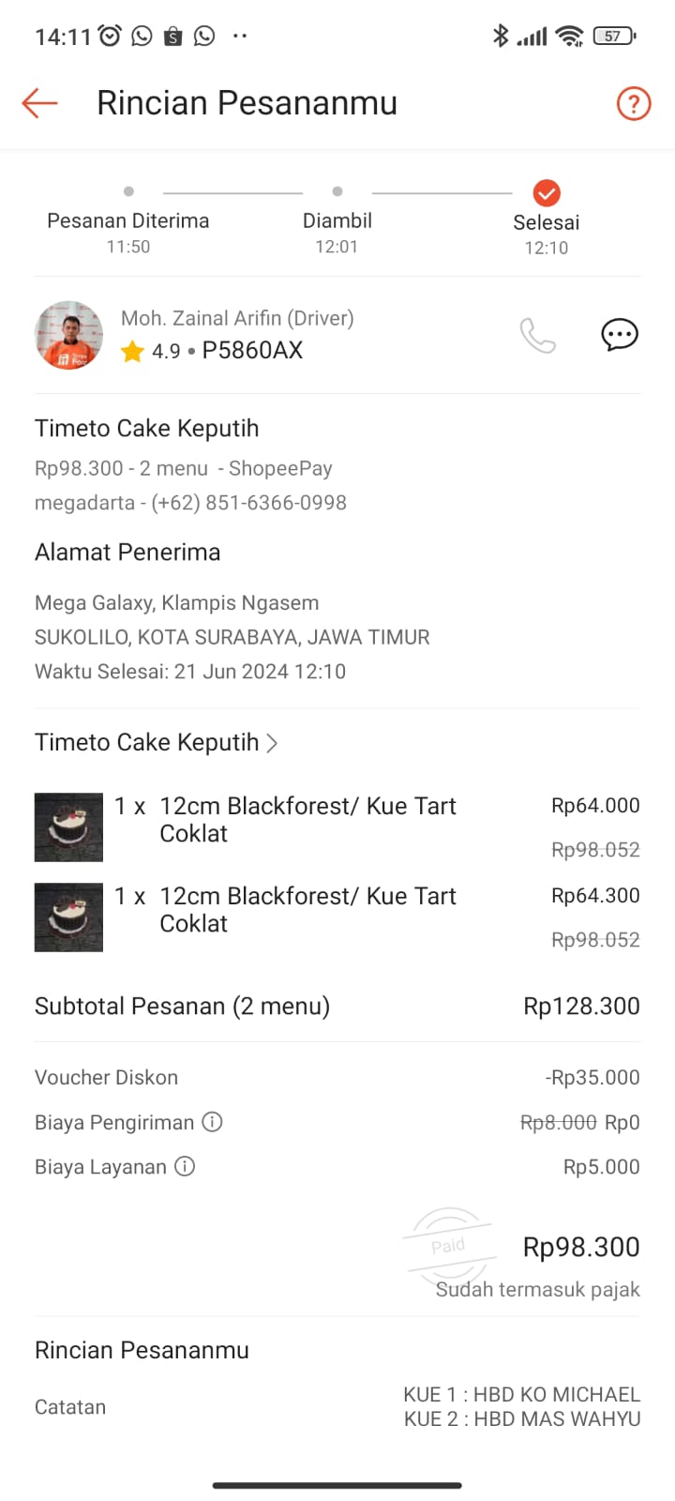The width and height of the screenshot is (675, 1501).
Task: Expand Timeto Cake Keputih store chevron
Action: 272,743
